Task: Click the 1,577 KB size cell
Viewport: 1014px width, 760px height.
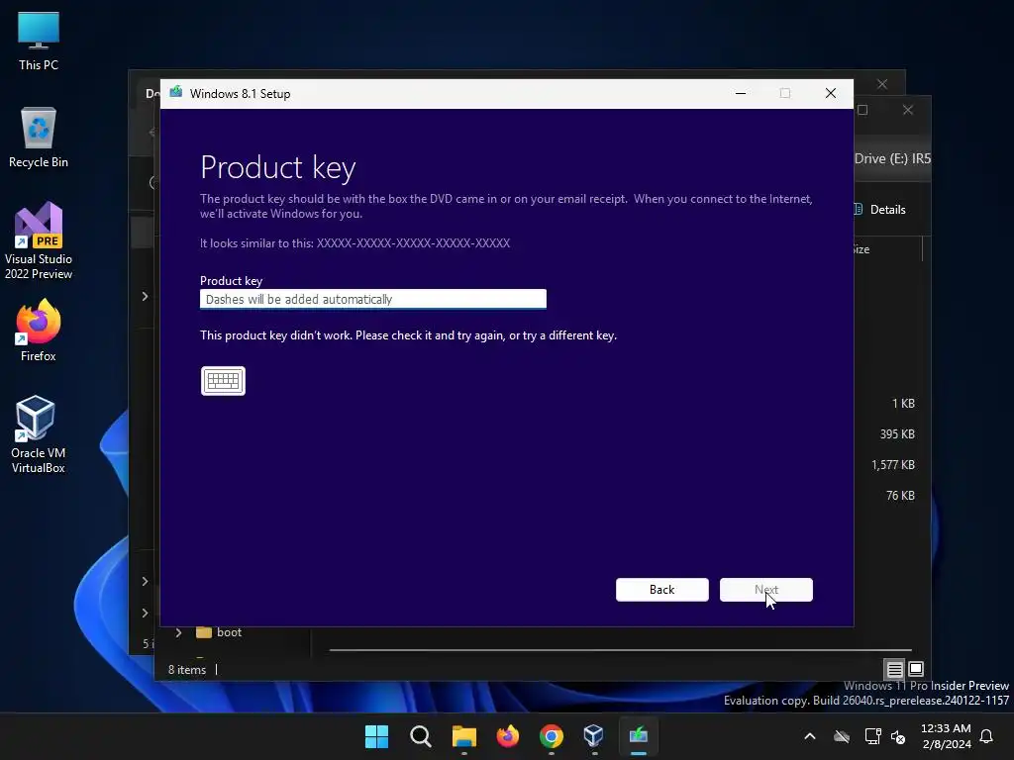Action: [x=893, y=465]
